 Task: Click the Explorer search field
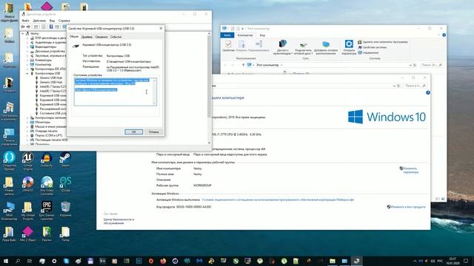tap(431, 65)
